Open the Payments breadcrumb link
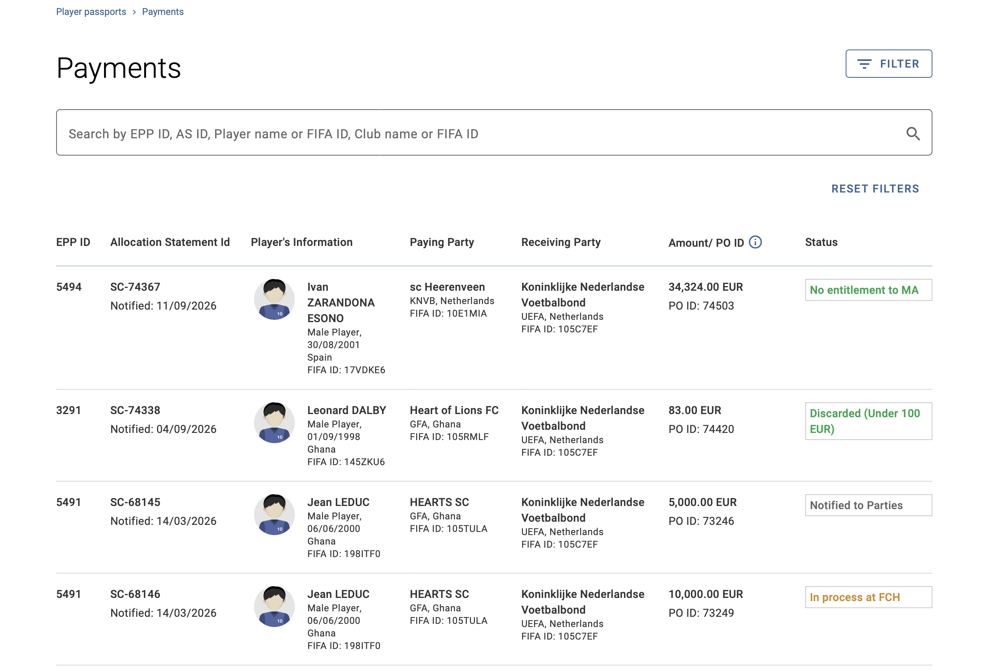Image resolution: width=987 pixels, height=671 pixels. tap(163, 12)
